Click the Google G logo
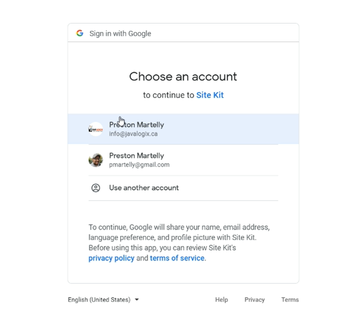This screenshot has height=311, width=346. [80, 33]
